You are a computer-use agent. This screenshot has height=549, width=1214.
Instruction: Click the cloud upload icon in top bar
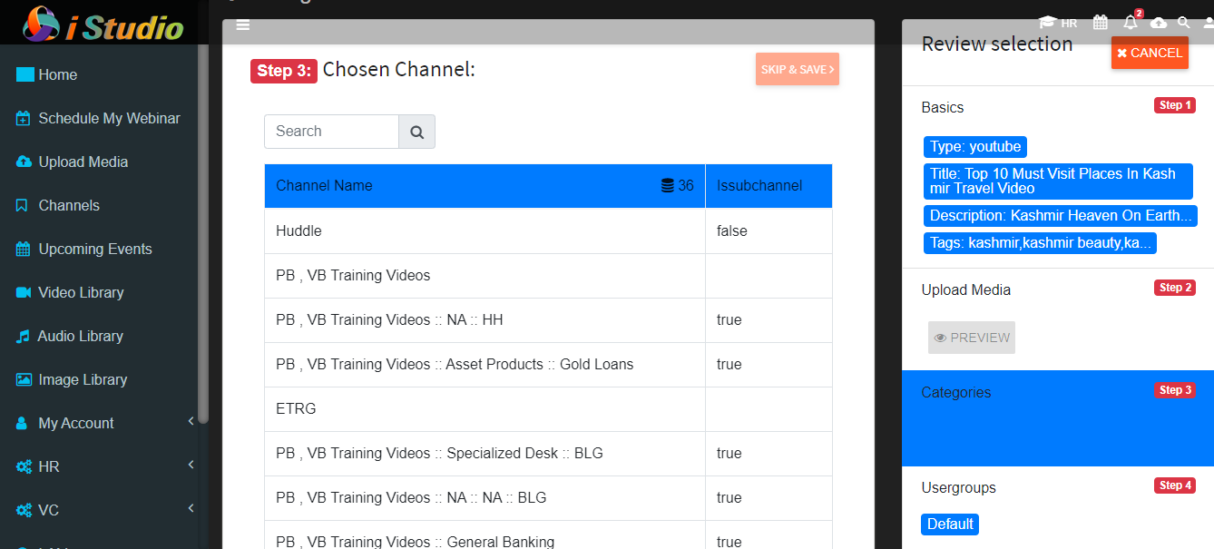click(1159, 23)
